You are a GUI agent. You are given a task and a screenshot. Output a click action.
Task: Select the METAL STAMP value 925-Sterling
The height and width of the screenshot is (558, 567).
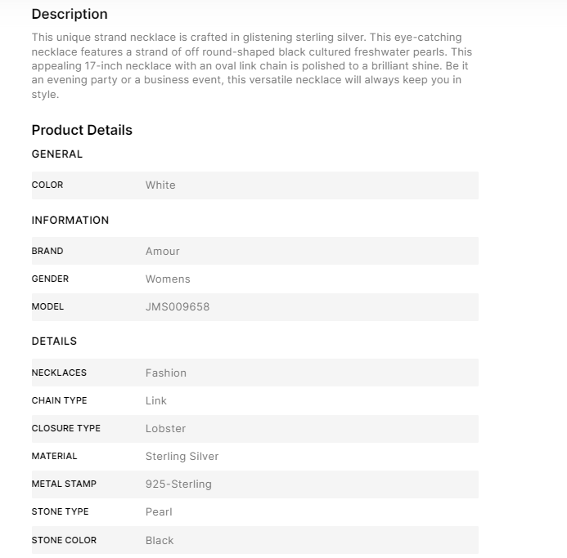pyautogui.click(x=178, y=484)
